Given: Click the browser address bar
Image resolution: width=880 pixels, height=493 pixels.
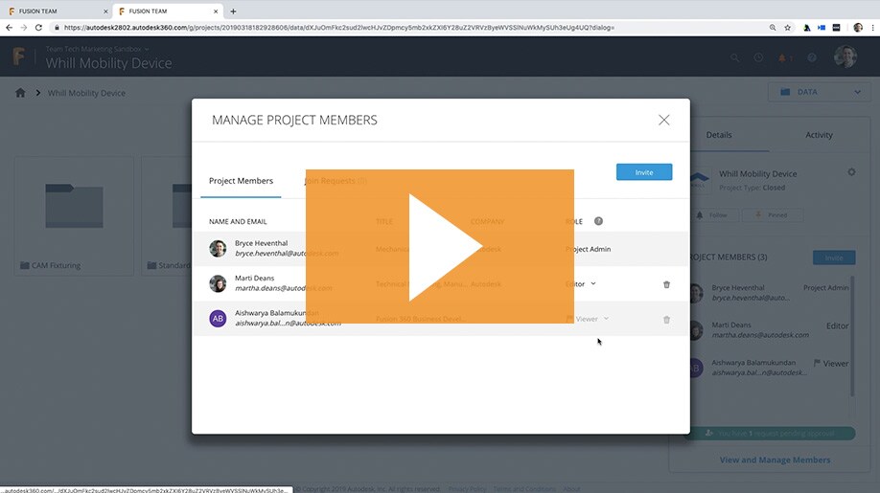Looking at the screenshot, I should (383, 28).
